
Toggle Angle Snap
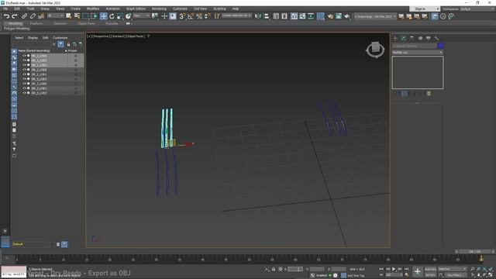coord(191,16)
